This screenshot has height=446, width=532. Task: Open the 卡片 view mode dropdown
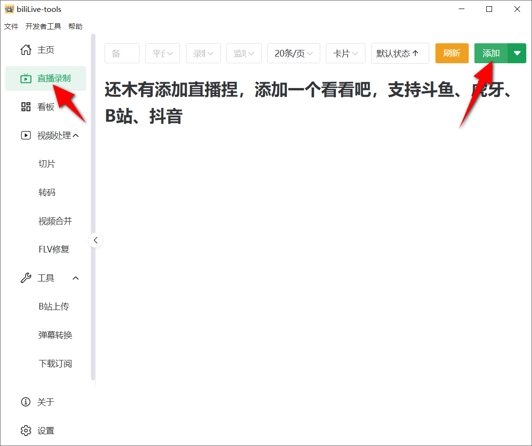(345, 53)
